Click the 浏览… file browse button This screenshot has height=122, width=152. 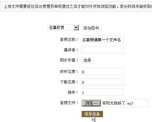point(91,103)
